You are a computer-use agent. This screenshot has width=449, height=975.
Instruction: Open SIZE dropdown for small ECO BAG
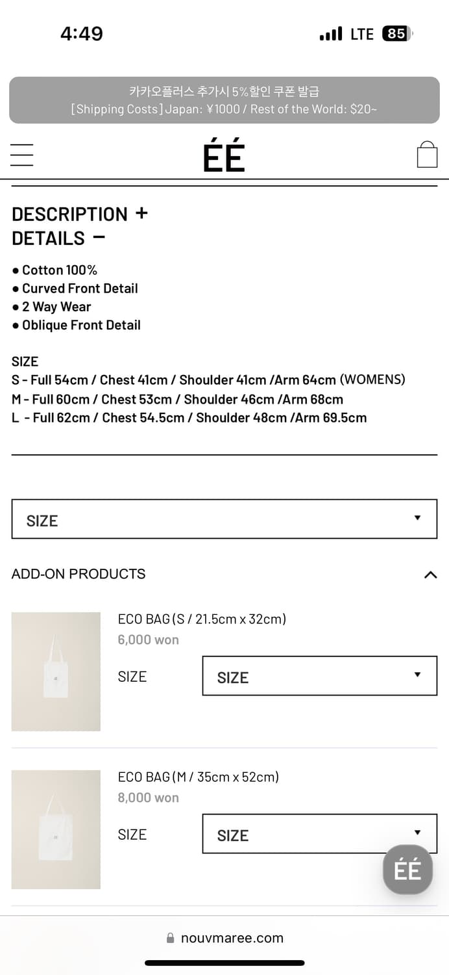coord(320,676)
